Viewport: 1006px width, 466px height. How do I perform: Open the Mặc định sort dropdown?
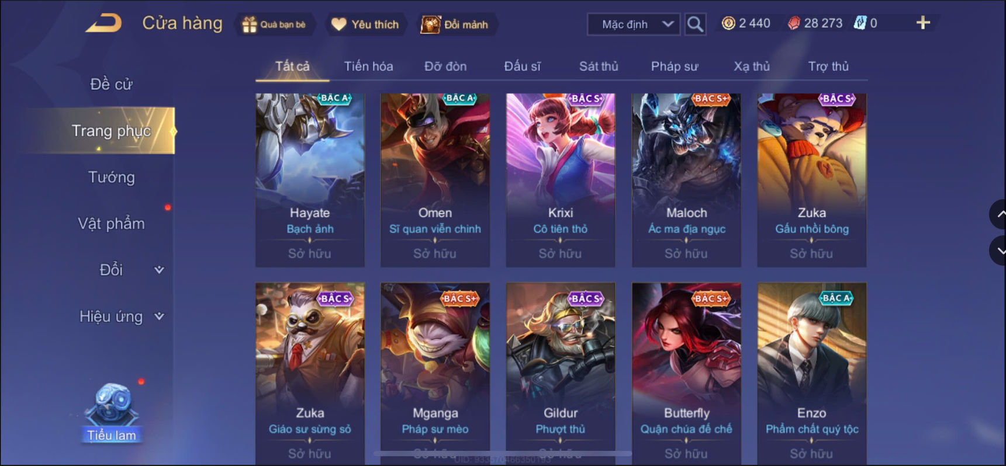click(x=634, y=25)
